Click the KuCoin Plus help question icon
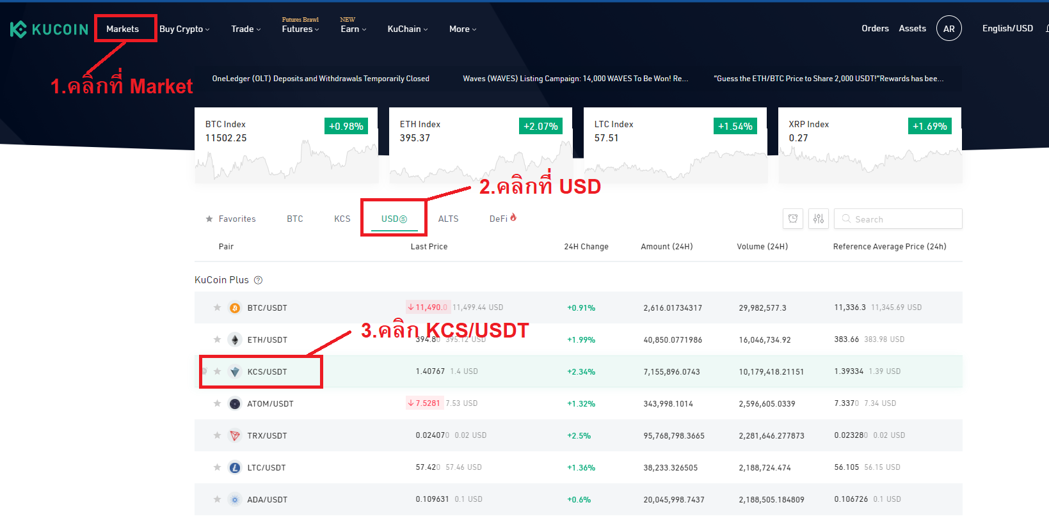 (259, 280)
